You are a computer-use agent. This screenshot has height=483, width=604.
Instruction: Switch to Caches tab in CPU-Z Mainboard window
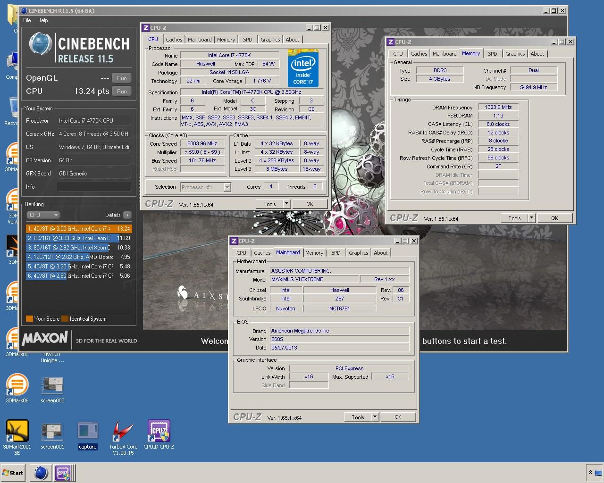tap(262, 253)
